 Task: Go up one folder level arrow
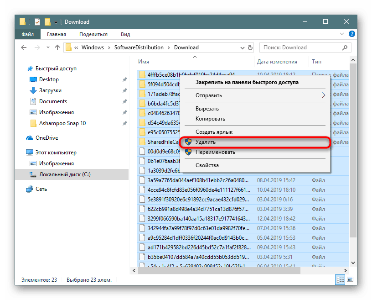[x=57, y=47]
